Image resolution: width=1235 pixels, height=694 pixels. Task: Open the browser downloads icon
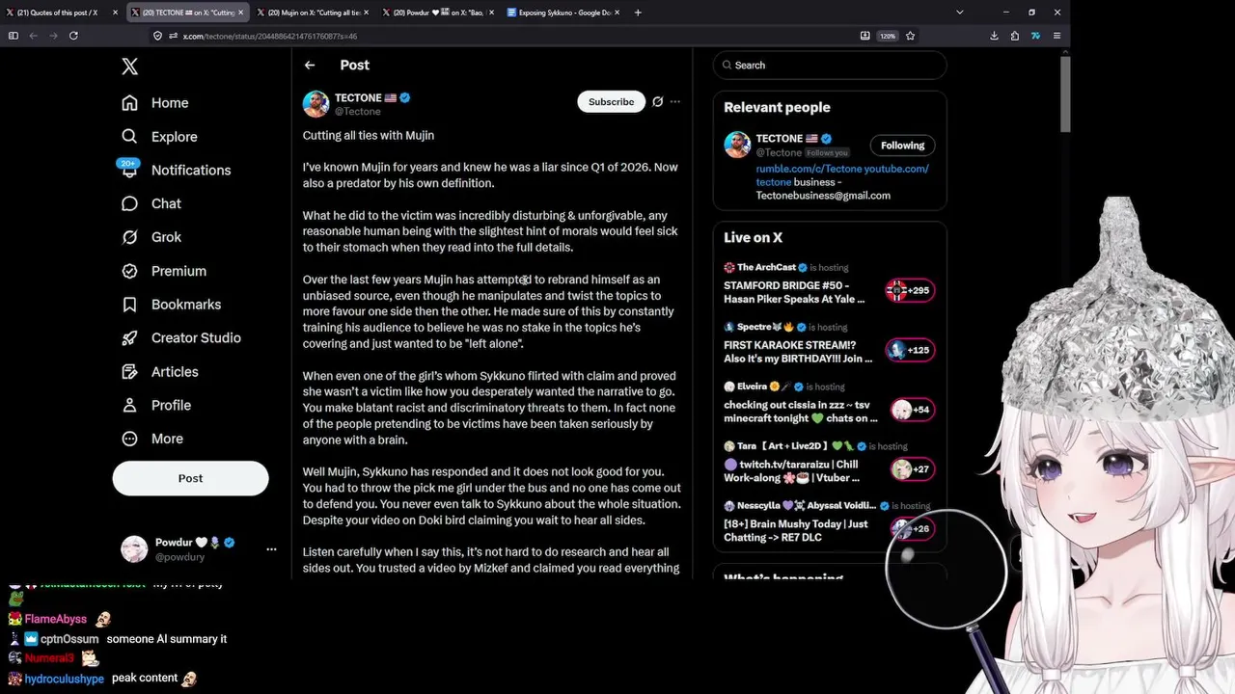994,36
